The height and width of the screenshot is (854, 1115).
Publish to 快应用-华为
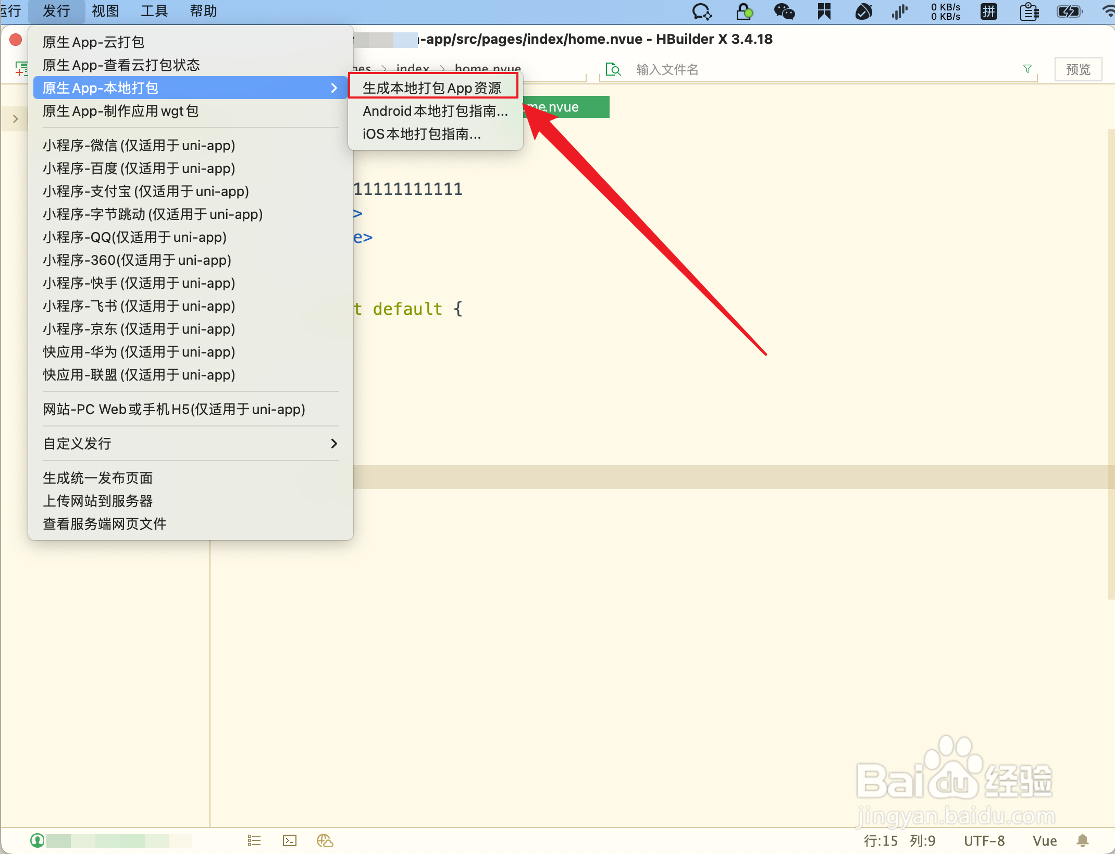[191, 351]
